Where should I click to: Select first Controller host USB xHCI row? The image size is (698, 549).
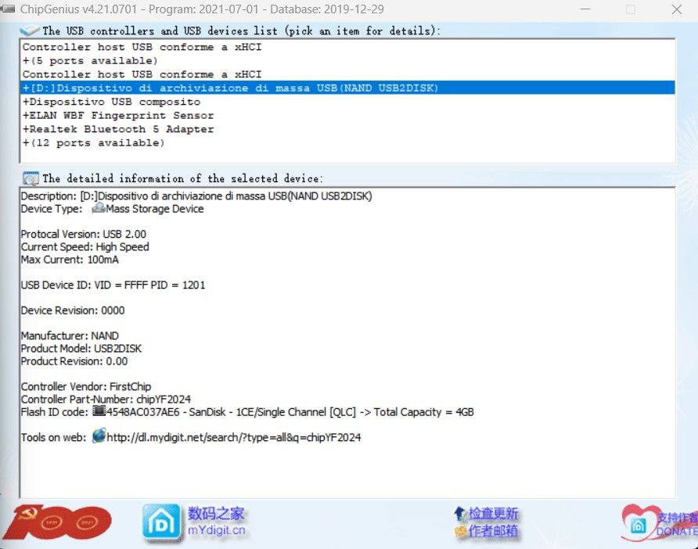(347, 47)
